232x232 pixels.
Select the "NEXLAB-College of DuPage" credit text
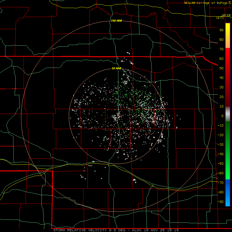(206, 3)
